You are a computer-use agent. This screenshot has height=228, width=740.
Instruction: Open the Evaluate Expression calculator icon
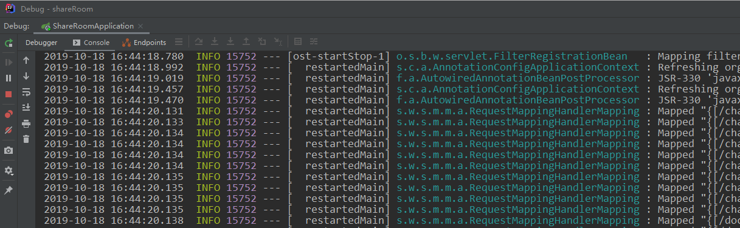[298, 42]
